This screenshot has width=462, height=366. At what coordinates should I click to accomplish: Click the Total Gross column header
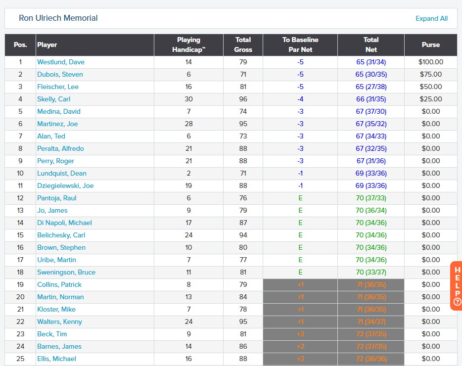click(x=243, y=45)
